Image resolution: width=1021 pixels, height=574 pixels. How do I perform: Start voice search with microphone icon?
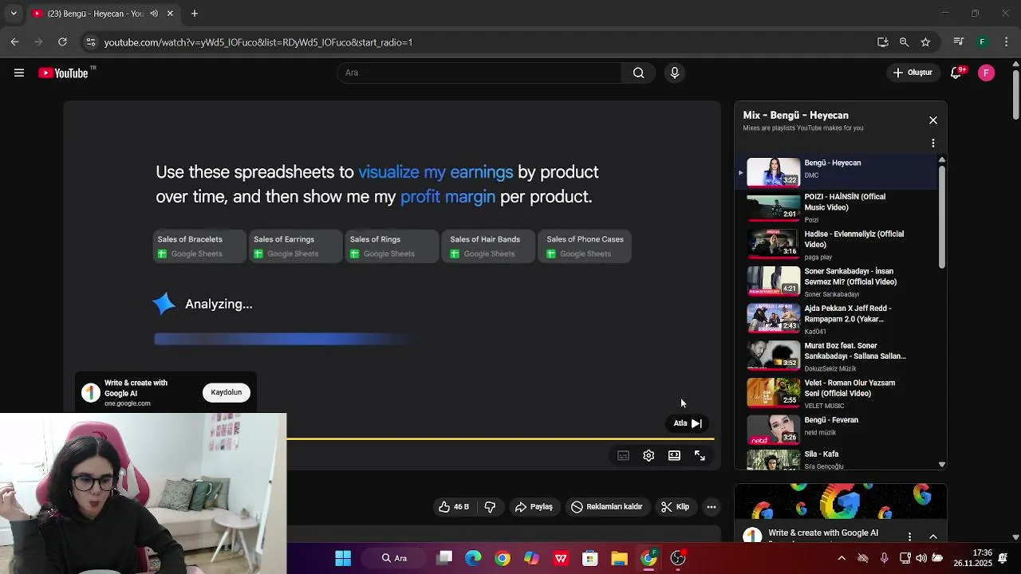675,73
